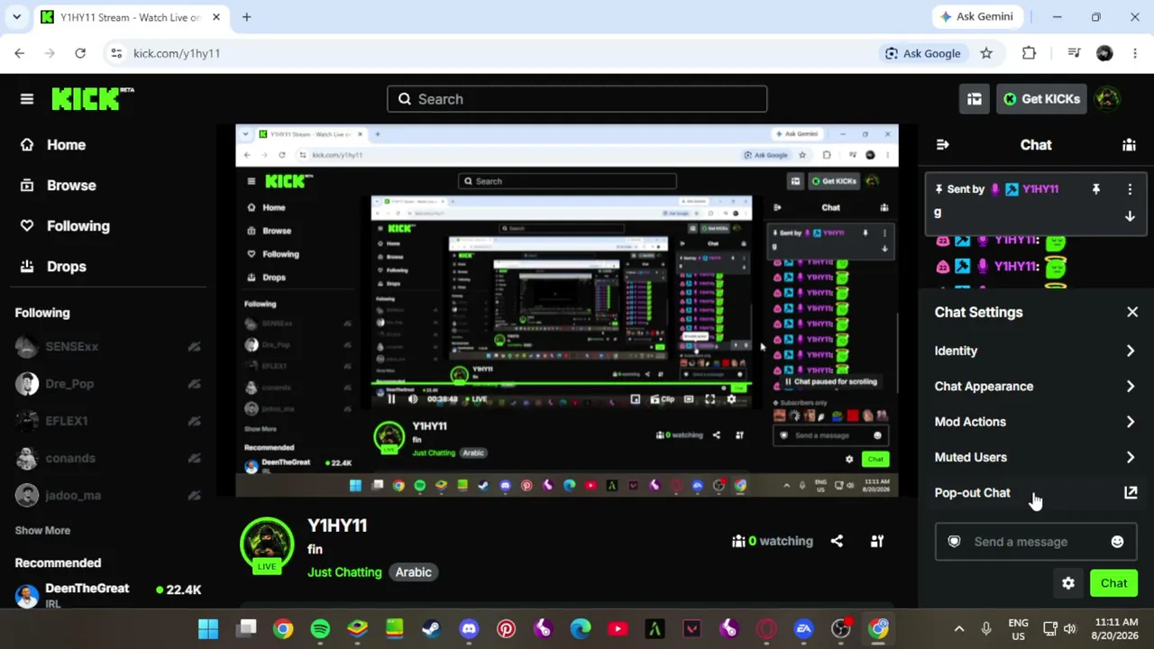Toggle notifications for SENSExx
1154x649 pixels.
pos(194,346)
